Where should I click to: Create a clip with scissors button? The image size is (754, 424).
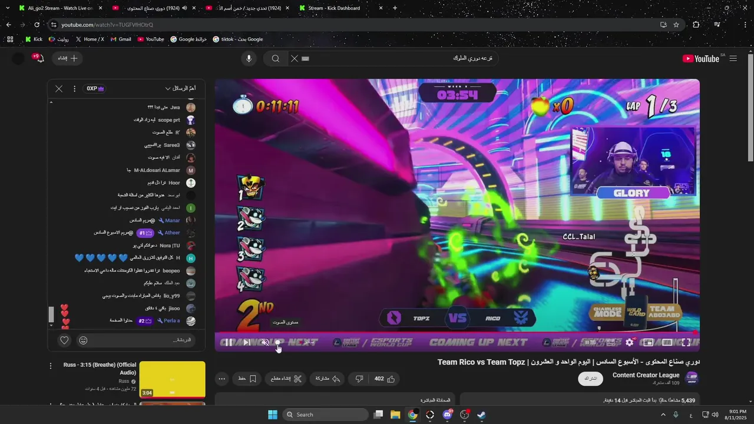[x=286, y=379]
